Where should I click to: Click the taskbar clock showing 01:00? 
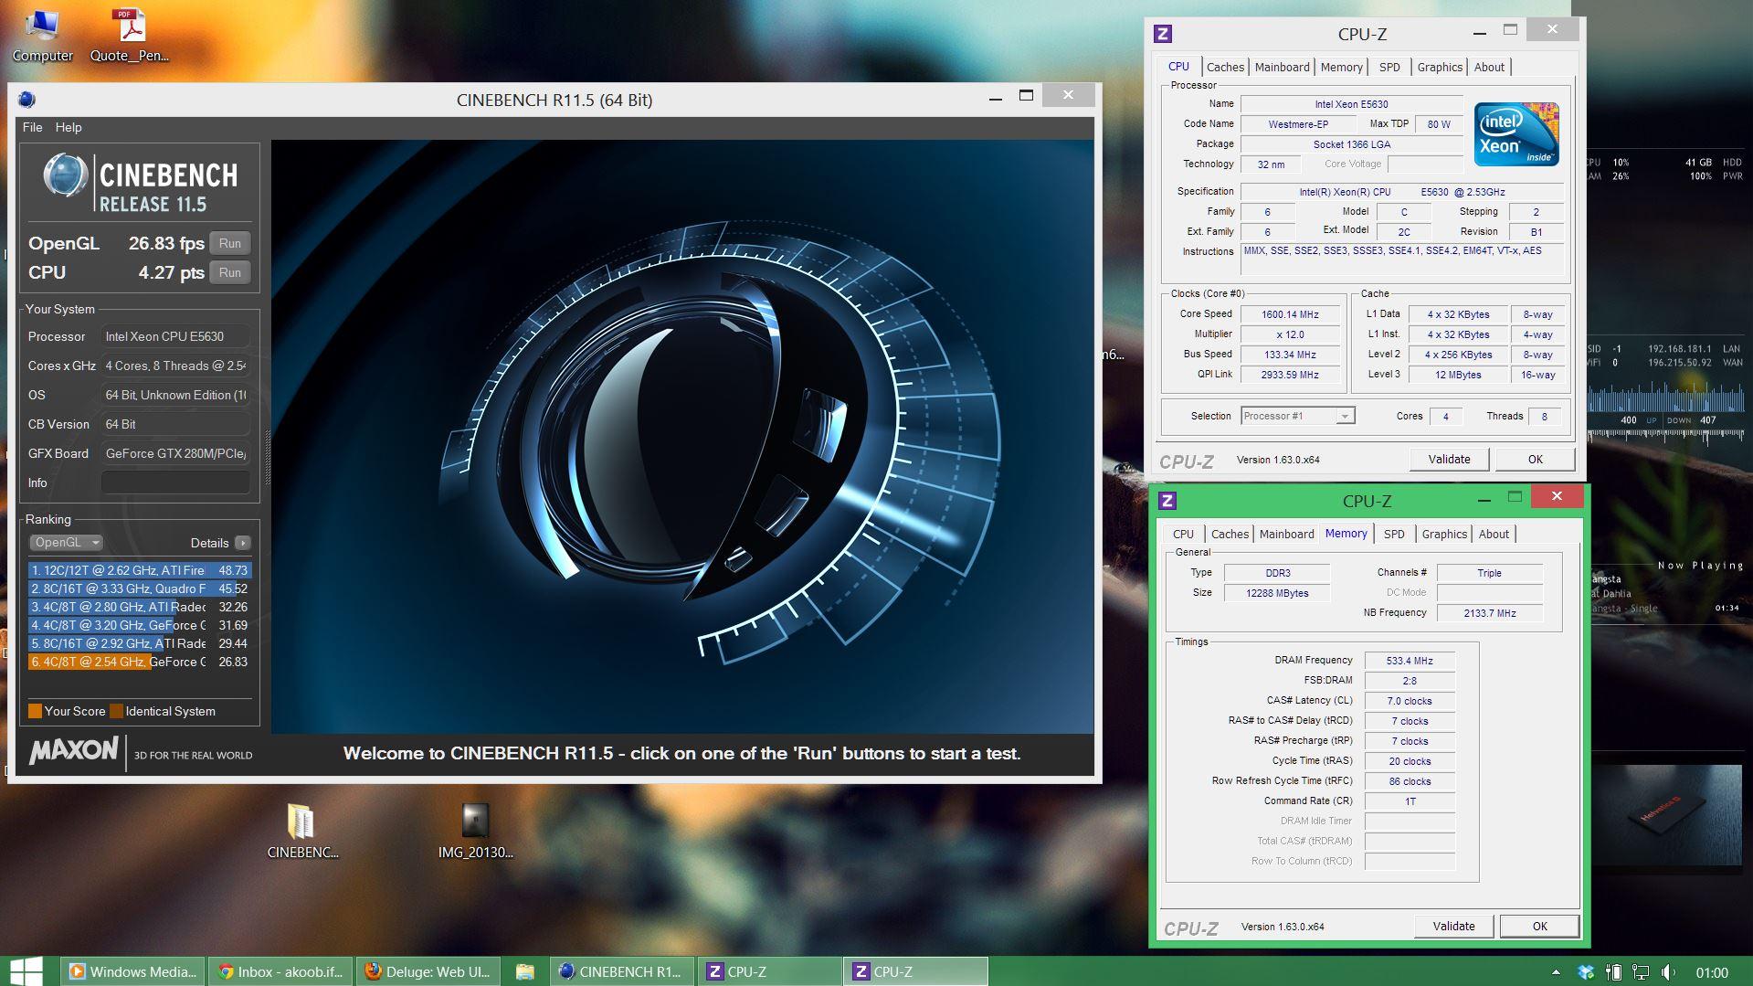point(1711,972)
